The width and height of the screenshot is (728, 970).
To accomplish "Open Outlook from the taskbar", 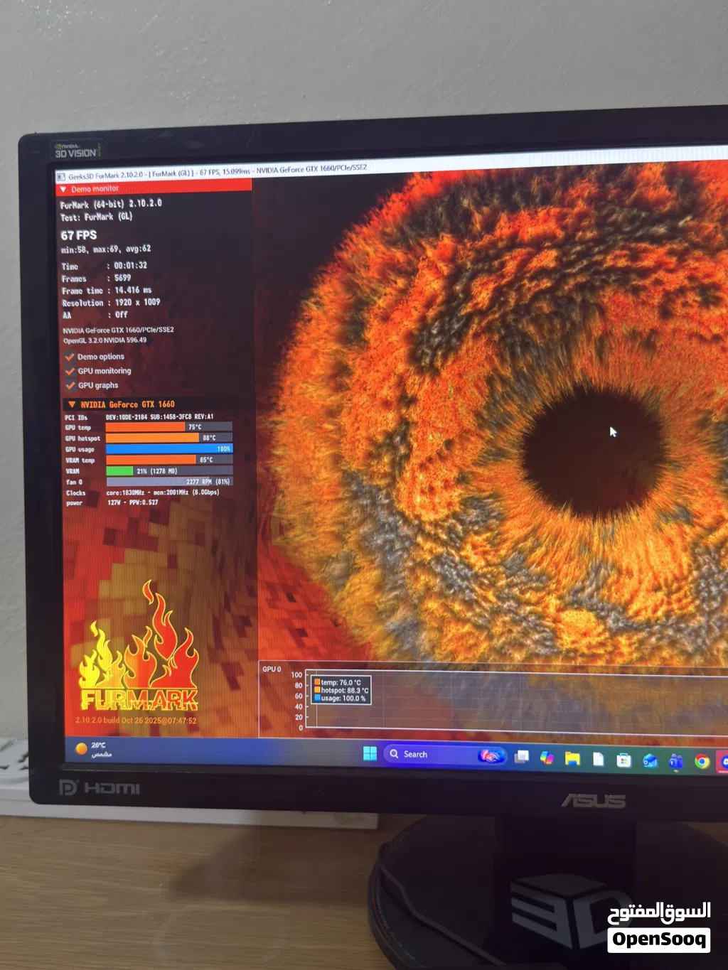I will tap(650, 761).
